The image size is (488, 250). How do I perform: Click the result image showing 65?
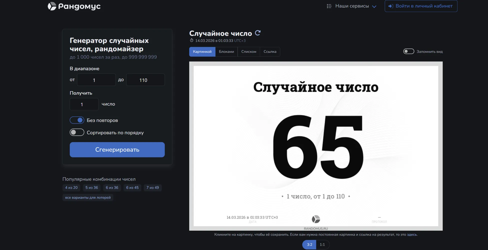coord(316,146)
